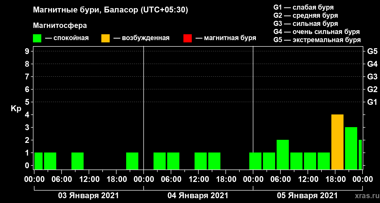The width and height of the screenshot is (380, 203).
Task: Click the 'G5' label on right axis
Action: pyautogui.click(x=372, y=51)
